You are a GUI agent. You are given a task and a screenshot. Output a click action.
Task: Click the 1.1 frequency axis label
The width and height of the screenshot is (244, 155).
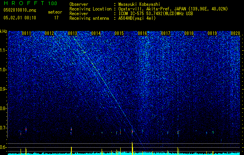(3, 50)
